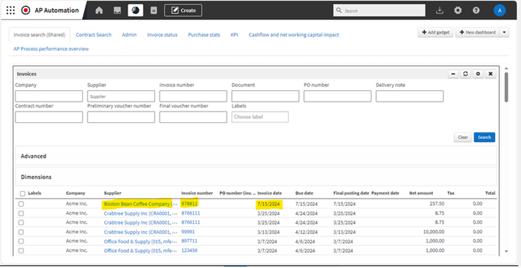
Task: Open the app launcher grid icon
Action: click(x=11, y=10)
